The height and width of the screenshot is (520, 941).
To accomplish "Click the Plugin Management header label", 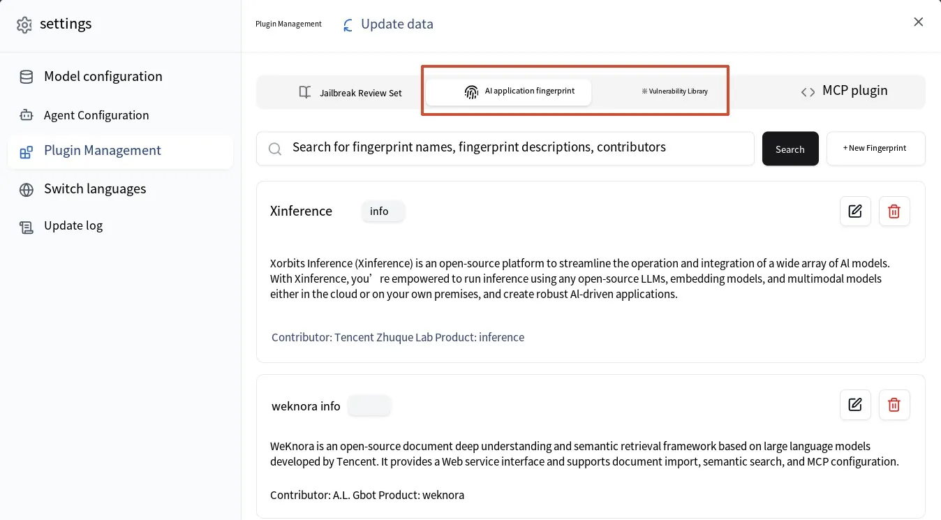I will point(288,24).
